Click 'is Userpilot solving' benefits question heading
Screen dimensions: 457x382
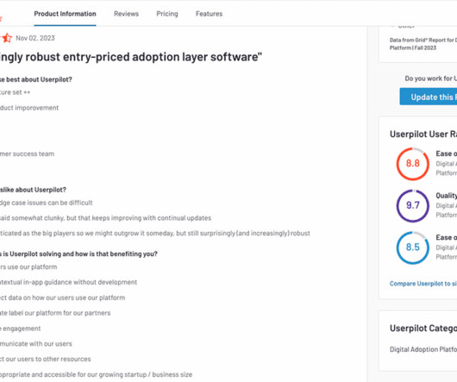pyautogui.click(x=78, y=254)
